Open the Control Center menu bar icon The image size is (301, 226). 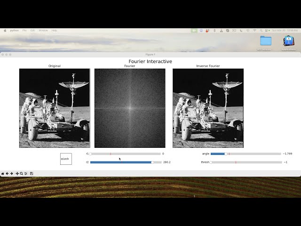pyautogui.click(x=267, y=30)
